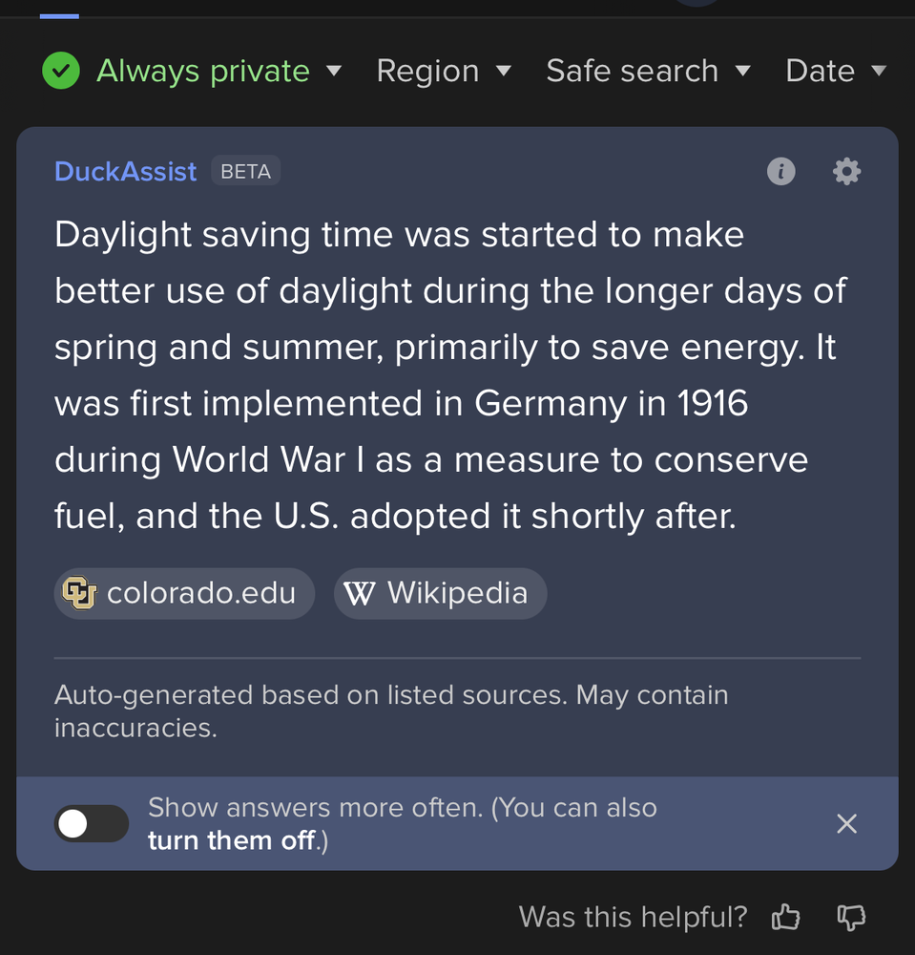Click the BETA badge

pos(245,172)
